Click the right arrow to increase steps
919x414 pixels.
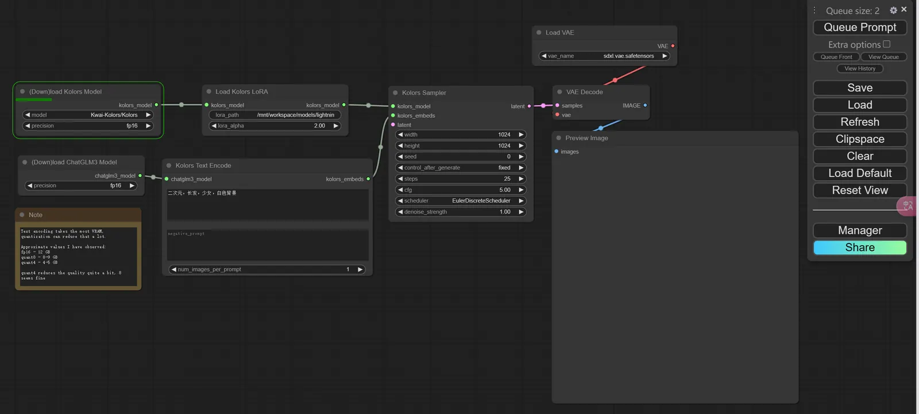tap(521, 179)
